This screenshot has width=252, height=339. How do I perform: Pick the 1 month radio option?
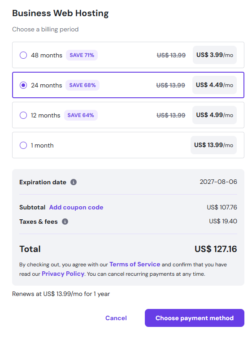(x=23, y=145)
